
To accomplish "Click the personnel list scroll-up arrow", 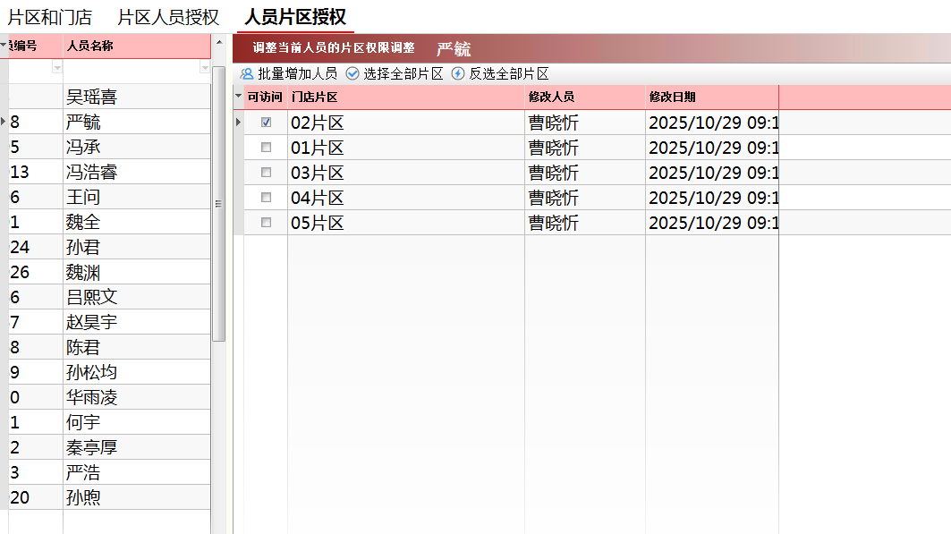I will coord(219,42).
